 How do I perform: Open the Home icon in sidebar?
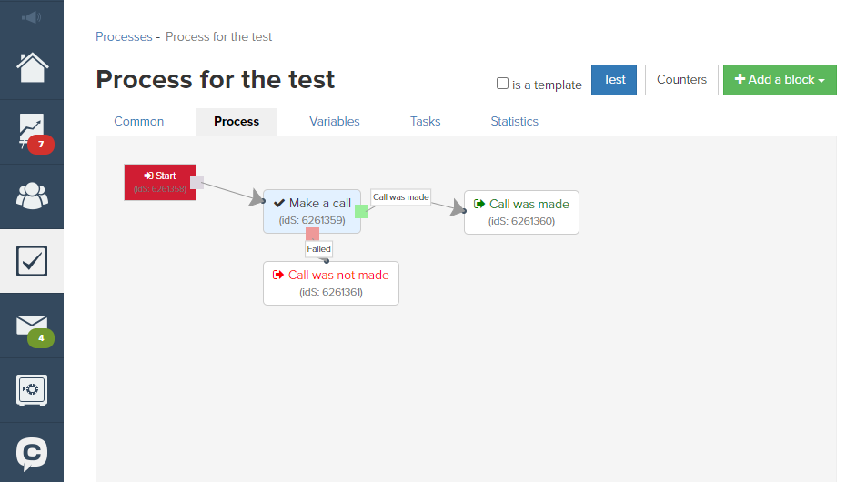pos(32,67)
